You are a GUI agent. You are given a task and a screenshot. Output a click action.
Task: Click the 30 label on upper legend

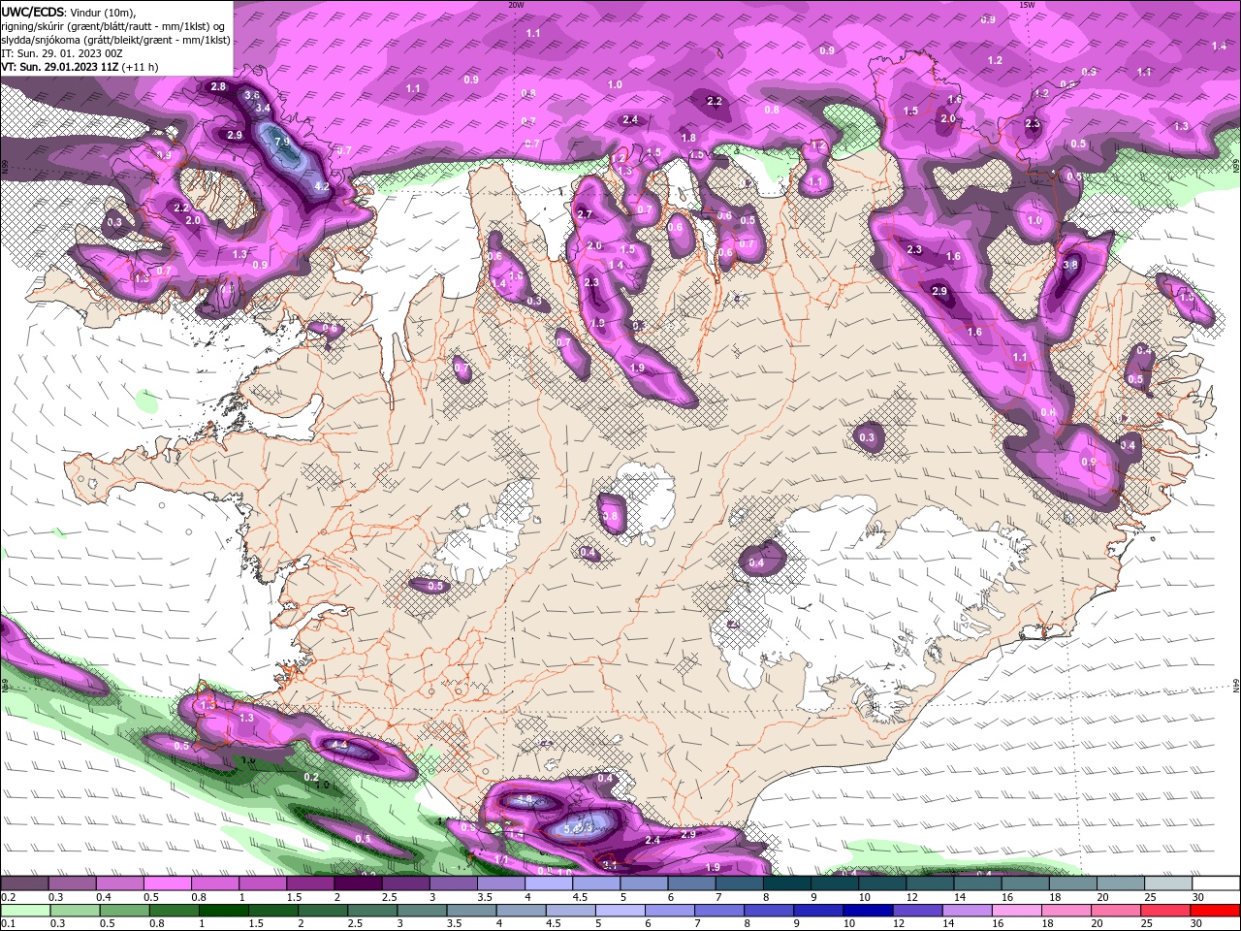pyautogui.click(x=1197, y=897)
